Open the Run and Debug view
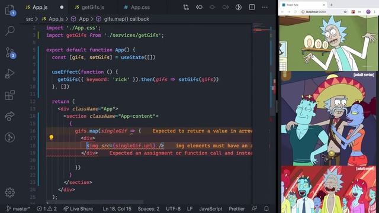379x213 pixels. (10, 73)
